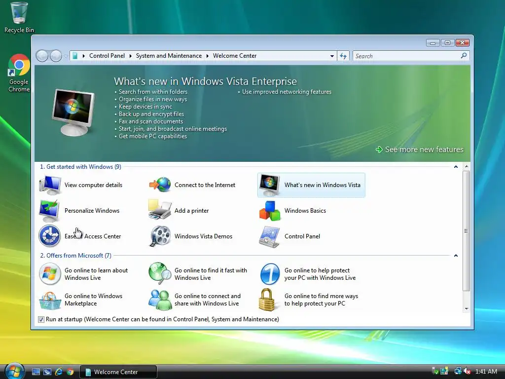Open View computer details monitor icon

pyautogui.click(x=50, y=185)
